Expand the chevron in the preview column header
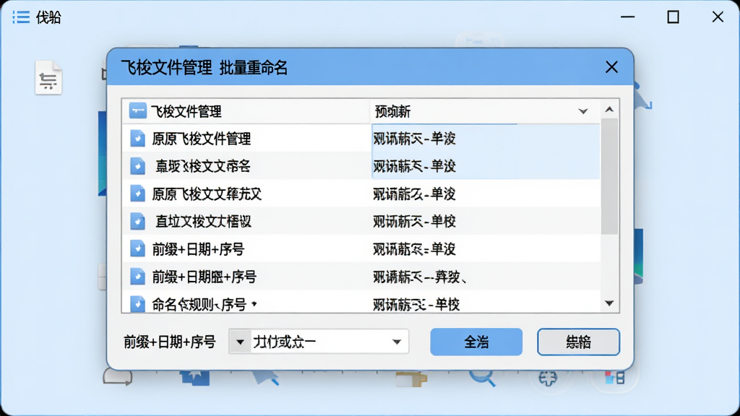Viewport: 740px width, 416px height. (x=583, y=112)
